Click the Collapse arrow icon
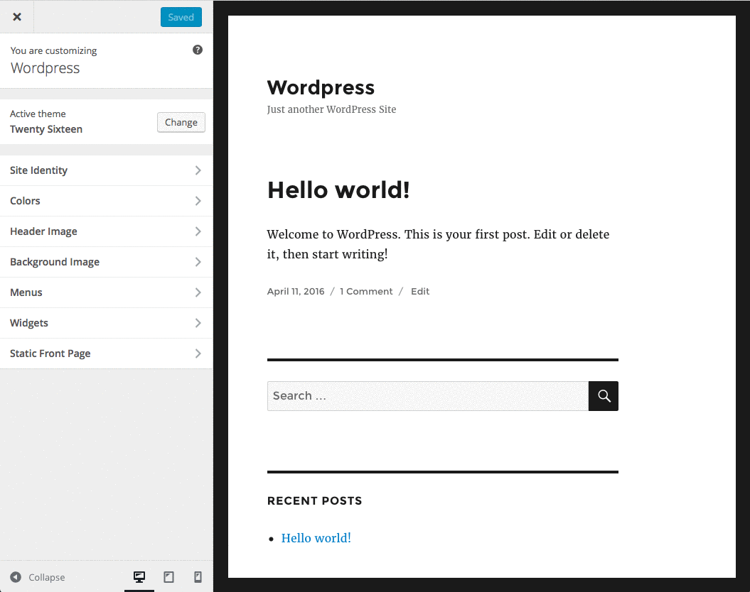 16,576
